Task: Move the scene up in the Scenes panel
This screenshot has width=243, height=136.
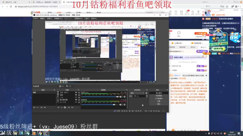Action: click(41, 107)
